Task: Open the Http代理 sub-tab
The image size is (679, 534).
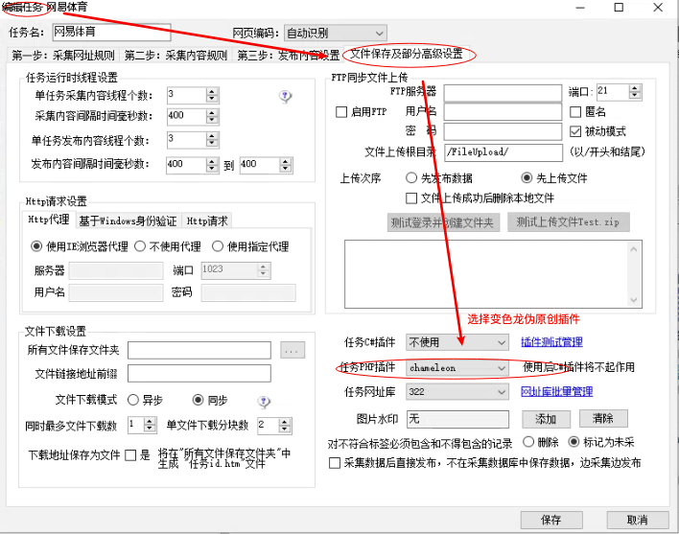Action: coord(49,220)
